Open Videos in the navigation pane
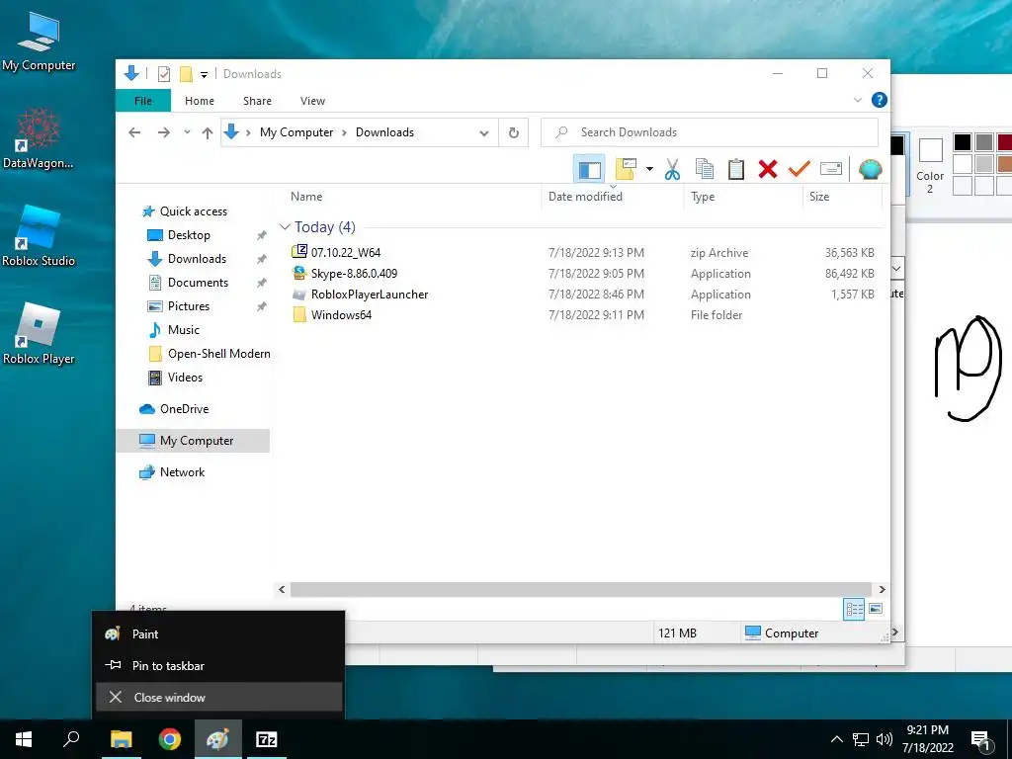1012x759 pixels. 185,377
